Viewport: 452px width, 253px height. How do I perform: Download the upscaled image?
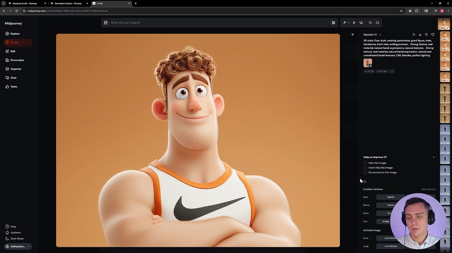coord(420,34)
